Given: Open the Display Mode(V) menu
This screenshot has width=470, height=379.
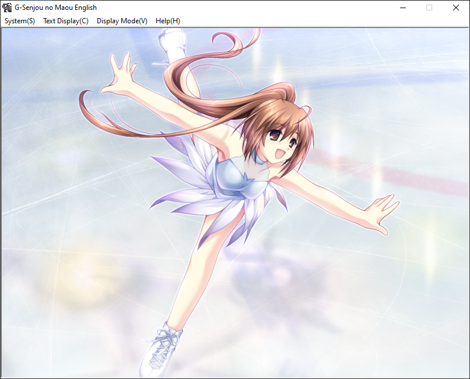Looking at the screenshot, I should 122,21.
